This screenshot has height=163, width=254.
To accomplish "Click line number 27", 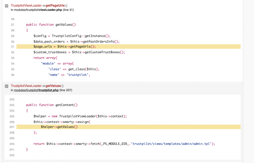I will [13, 25].
